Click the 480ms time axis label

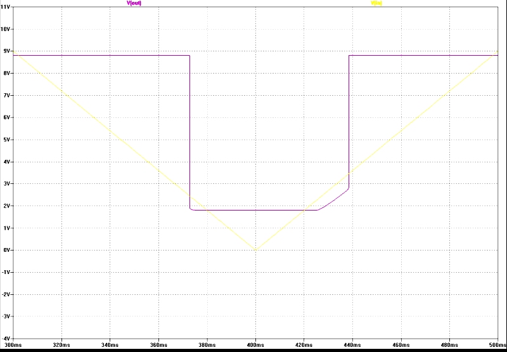point(449,345)
